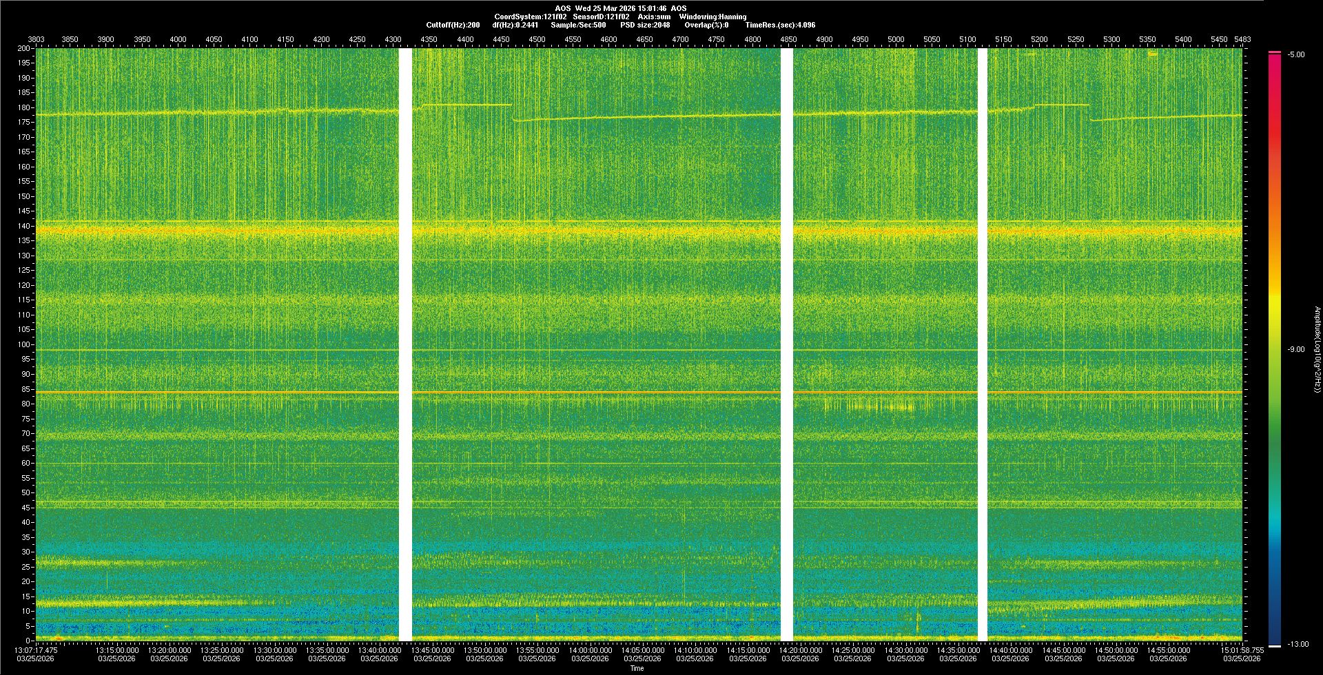The image size is (1323, 675).
Task: Select the SensorID:121f02 header text
Action: tap(601, 17)
